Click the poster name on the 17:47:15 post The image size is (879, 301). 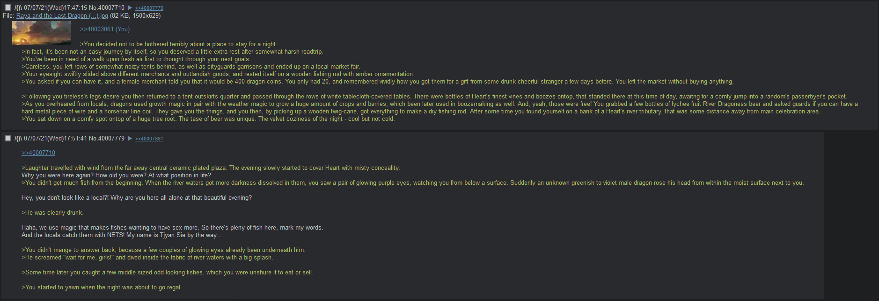pyautogui.click(x=18, y=7)
